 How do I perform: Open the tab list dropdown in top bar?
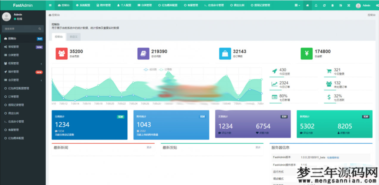tap(297, 6)
